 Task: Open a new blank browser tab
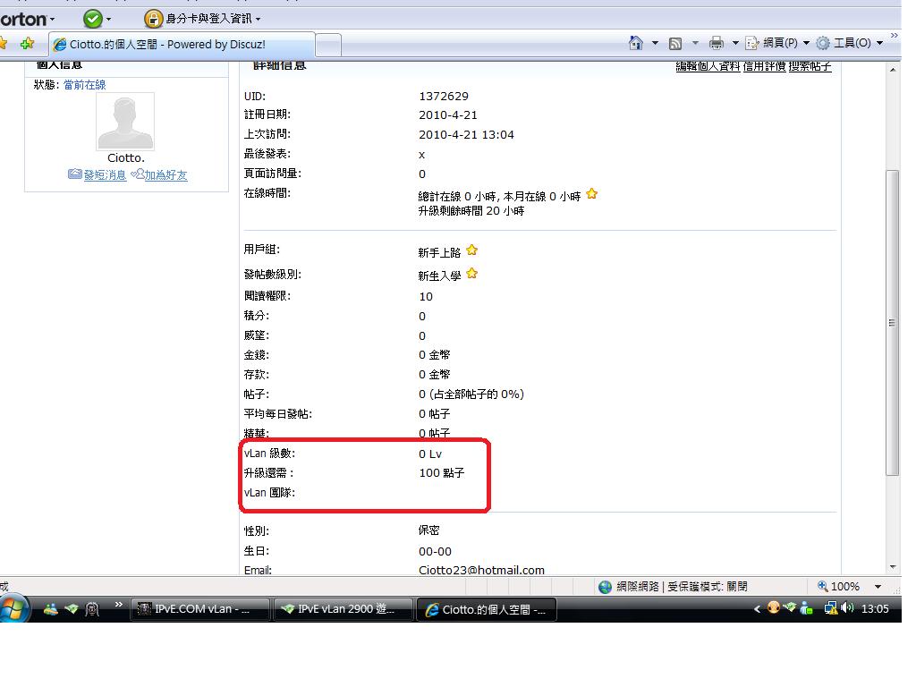click(x=328, y=45)
